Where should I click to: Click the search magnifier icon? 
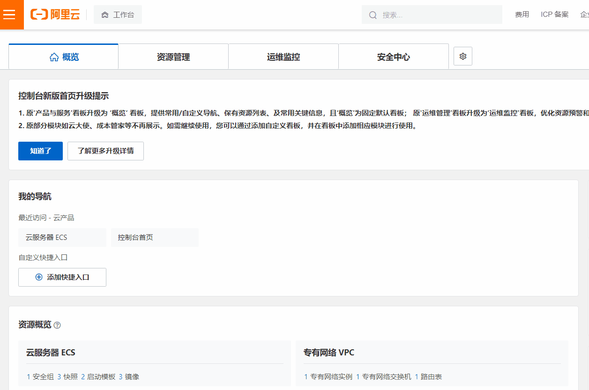click(x=373, y=15)
